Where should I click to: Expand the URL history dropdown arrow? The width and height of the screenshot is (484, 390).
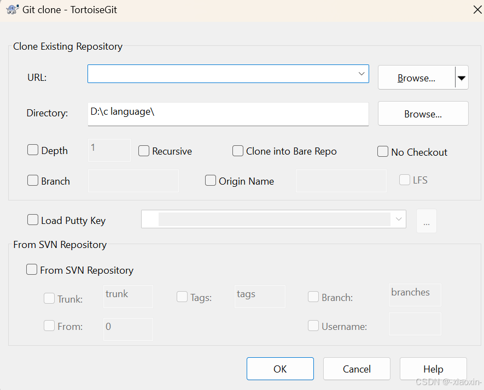[x=361, y=74]
